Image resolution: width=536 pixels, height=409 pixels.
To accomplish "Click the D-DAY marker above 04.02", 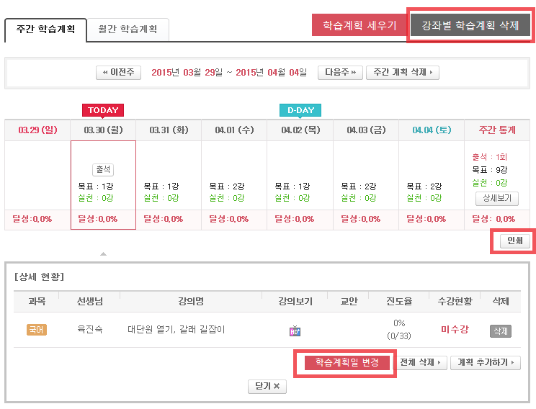I will (x=300, y=110).
